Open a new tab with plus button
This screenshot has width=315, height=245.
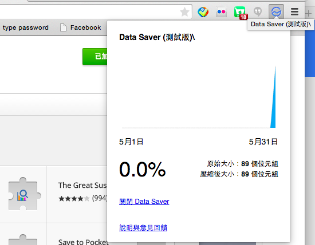(308, 14)
